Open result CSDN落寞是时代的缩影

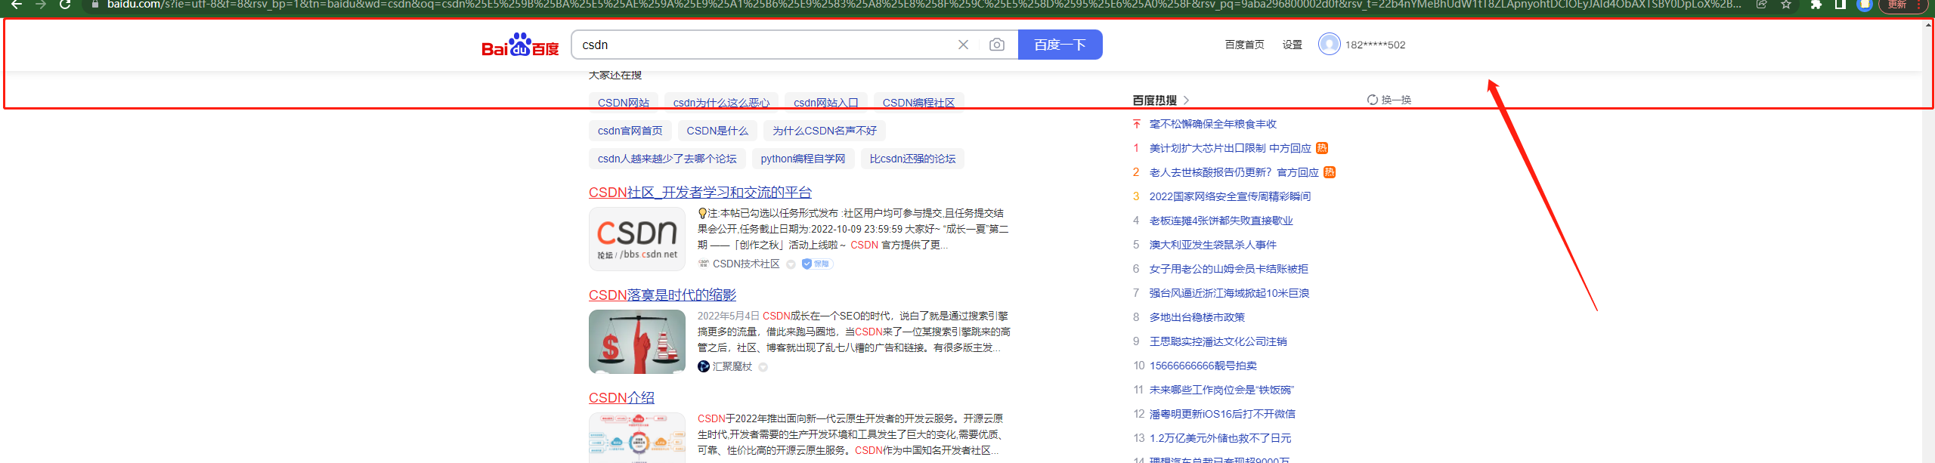point(662,295)
